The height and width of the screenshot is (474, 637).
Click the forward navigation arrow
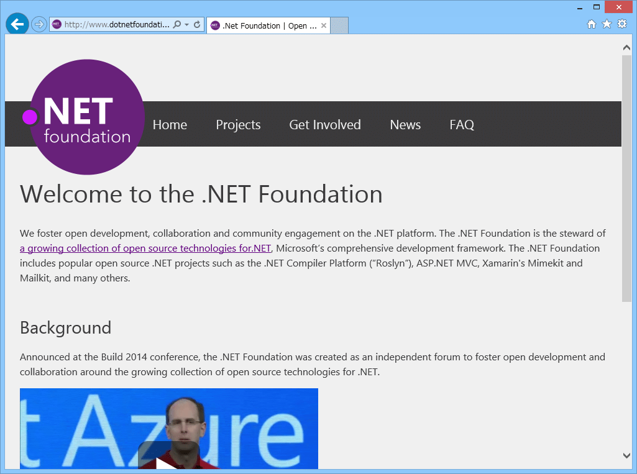[x=39, y=24]
